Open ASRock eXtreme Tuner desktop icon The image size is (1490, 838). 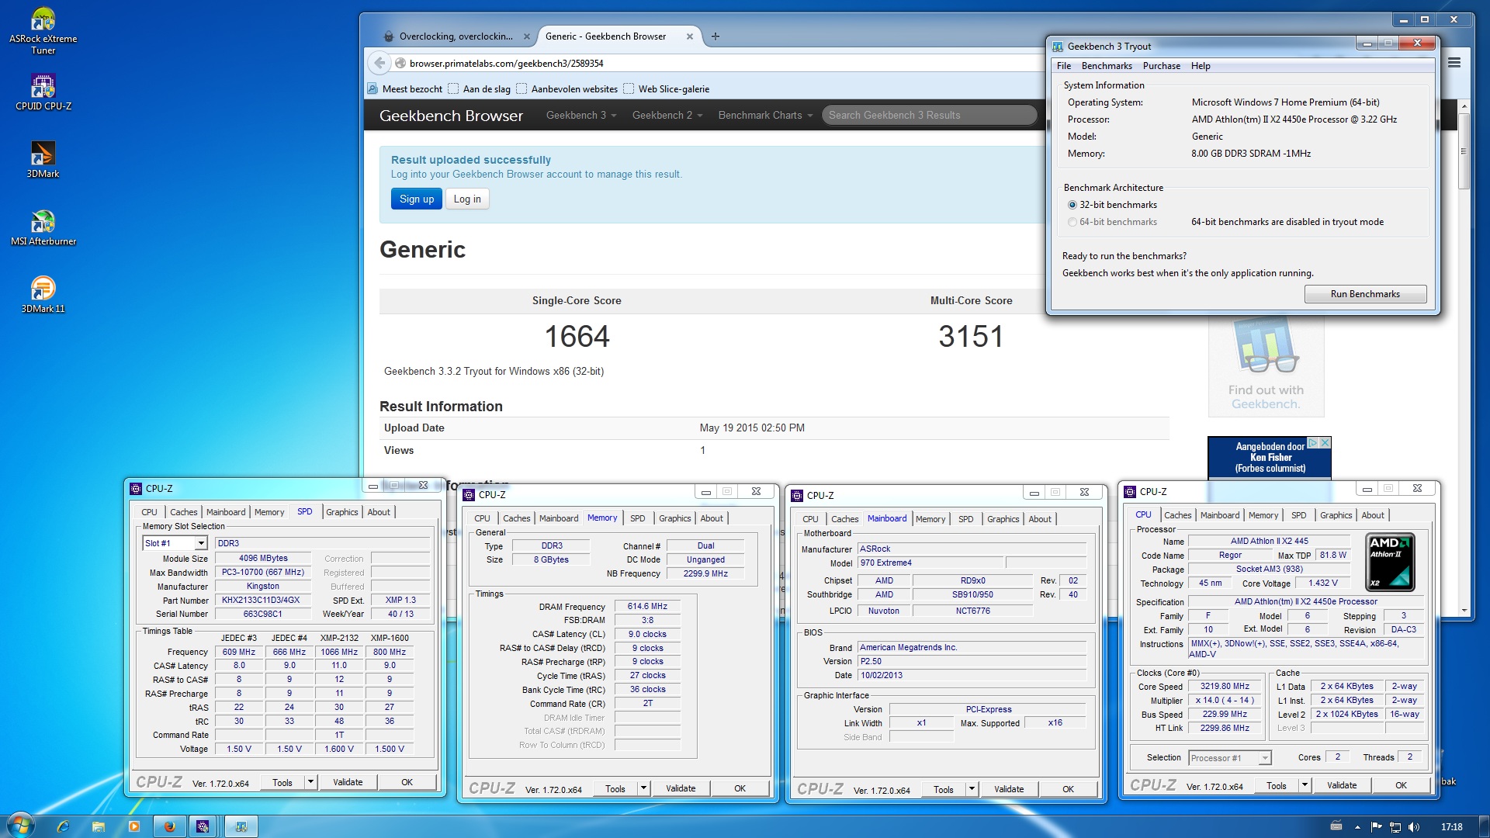43,31
